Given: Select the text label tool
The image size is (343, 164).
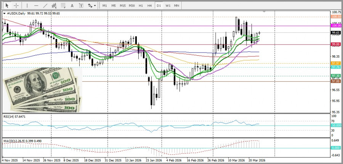Looking at the screenshot, I should [81, 6].
